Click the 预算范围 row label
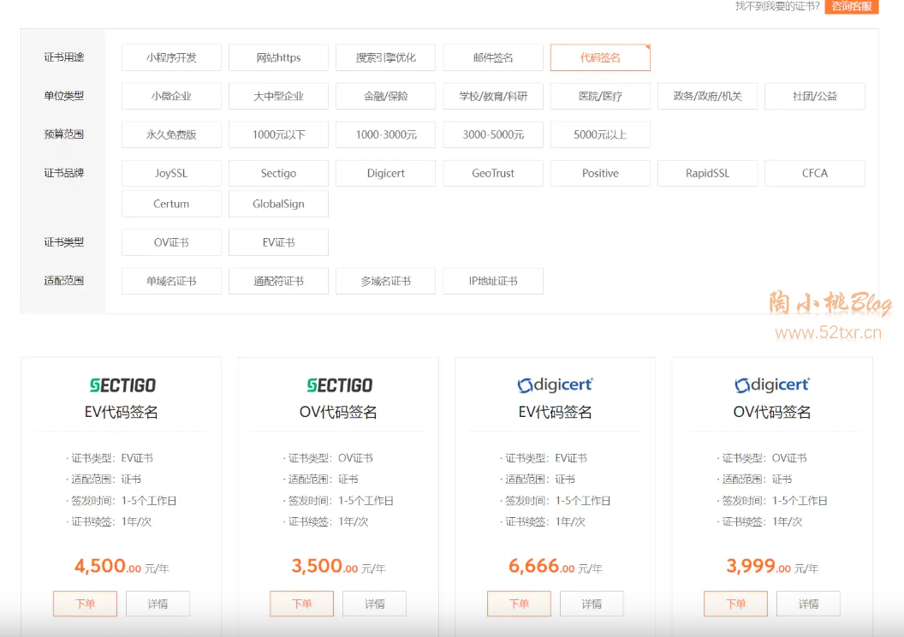 point(64,134)
